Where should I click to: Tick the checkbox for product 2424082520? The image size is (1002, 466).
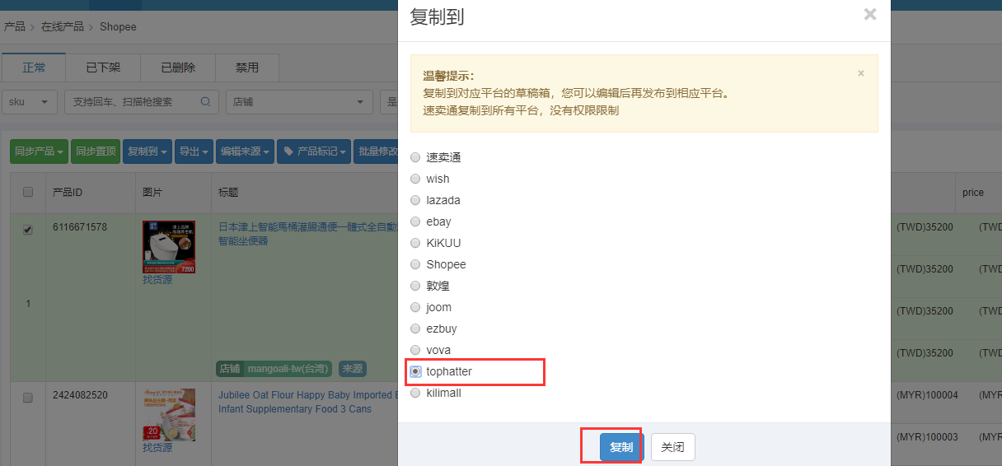pos(28,398)
